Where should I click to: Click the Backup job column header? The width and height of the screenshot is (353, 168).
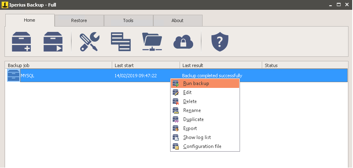58,65
